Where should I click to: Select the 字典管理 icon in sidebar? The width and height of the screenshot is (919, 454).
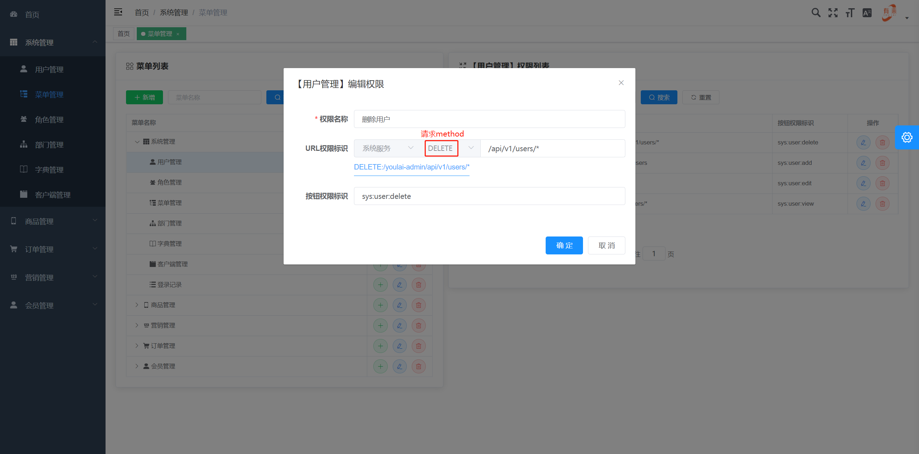pyautogui.click(x=23, y=169)
